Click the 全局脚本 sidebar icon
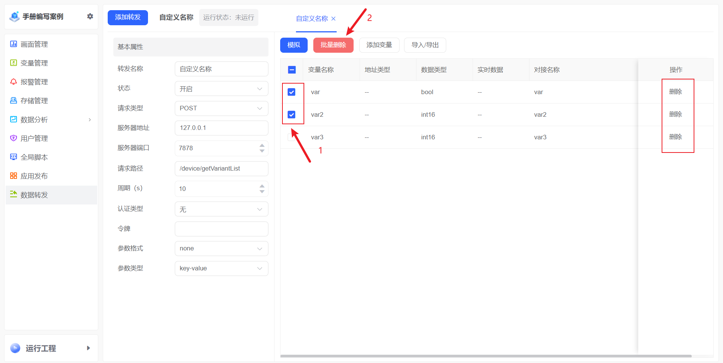 coord(14,157)
